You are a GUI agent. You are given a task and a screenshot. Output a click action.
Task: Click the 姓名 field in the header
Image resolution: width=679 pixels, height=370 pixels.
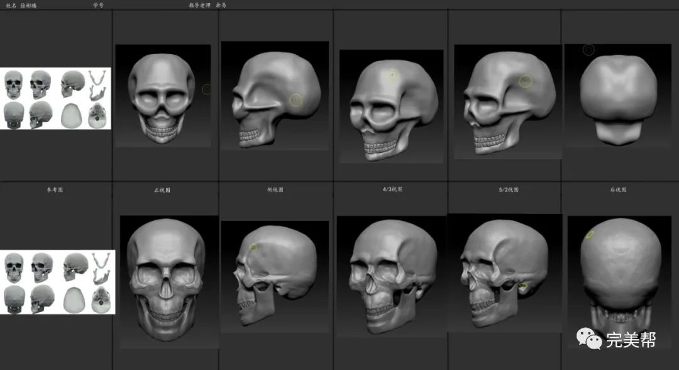21,5
